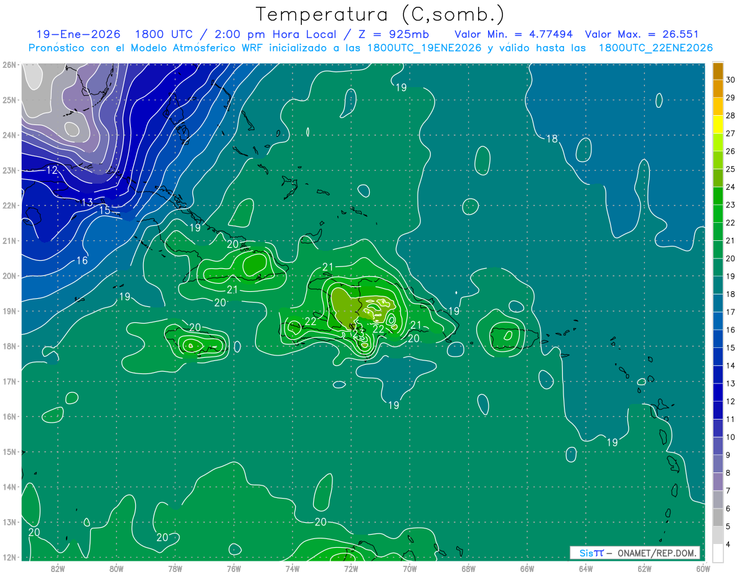Click the '72W' longitude axis label

click(x=351, y=568)
